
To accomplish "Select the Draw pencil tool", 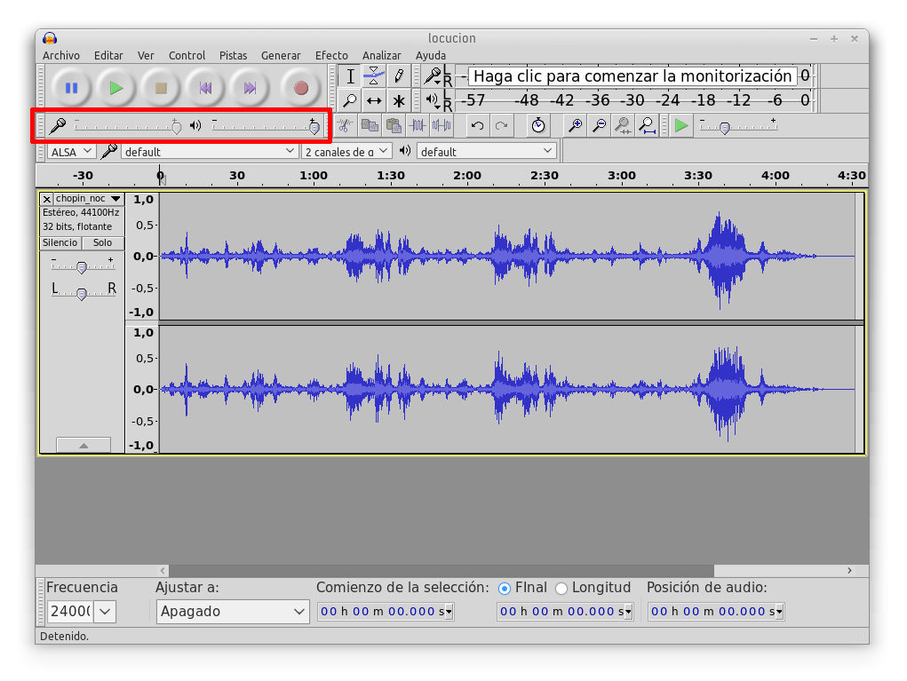I will click(x=399, y=75).
